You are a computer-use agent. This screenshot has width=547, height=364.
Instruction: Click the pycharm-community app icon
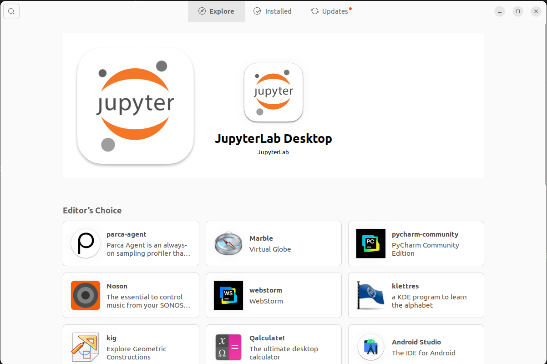[370, 243]
